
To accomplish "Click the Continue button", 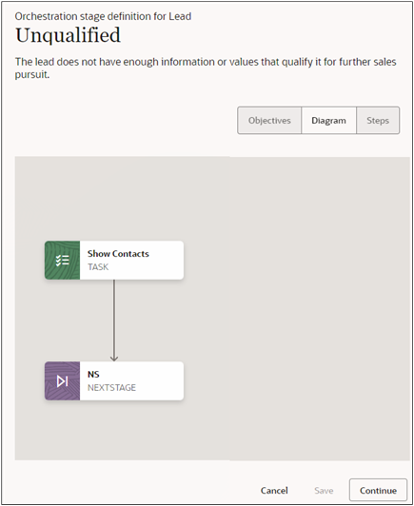I will 378,490.
